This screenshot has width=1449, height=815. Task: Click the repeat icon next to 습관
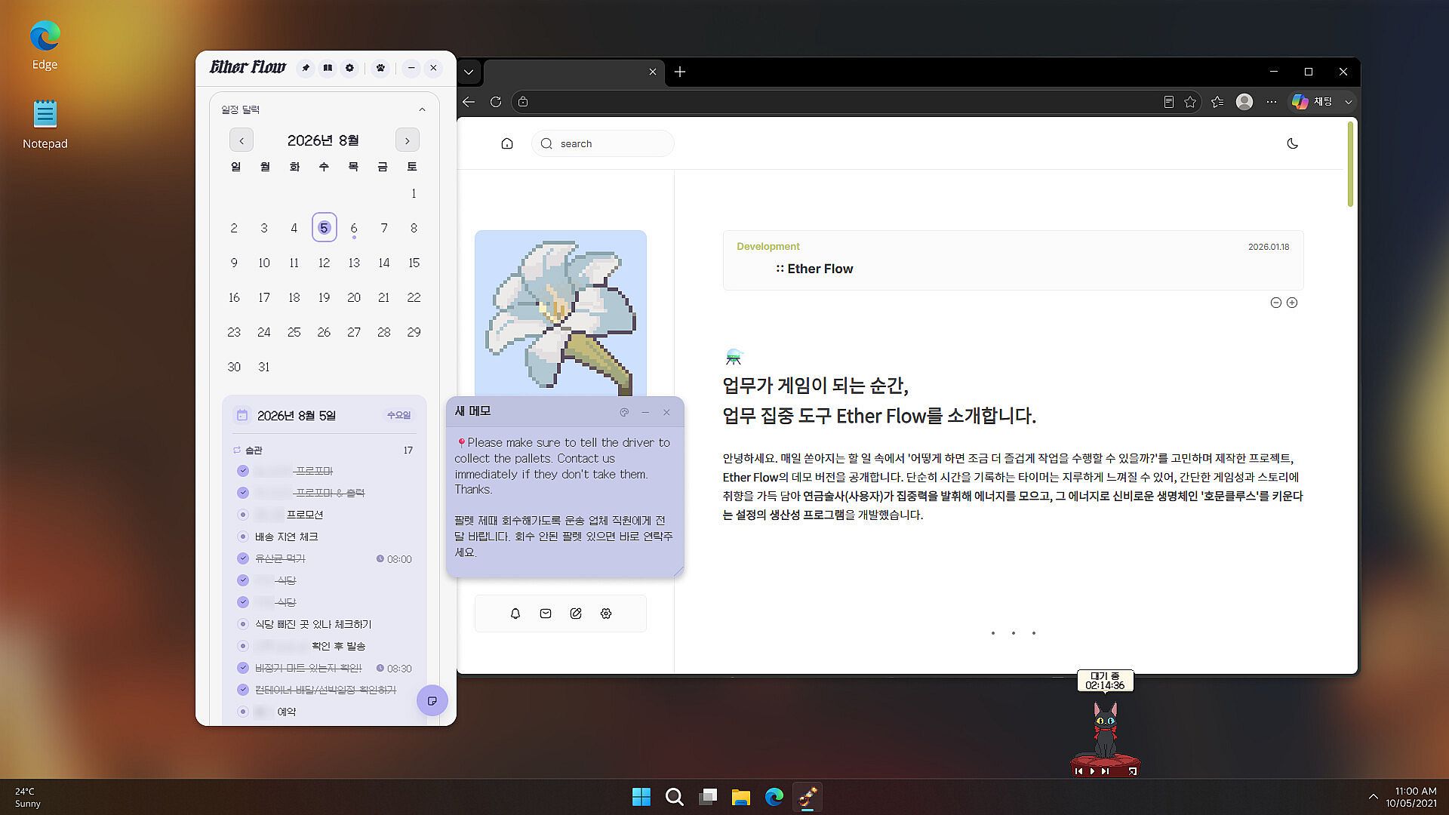(x=237, y=450)
